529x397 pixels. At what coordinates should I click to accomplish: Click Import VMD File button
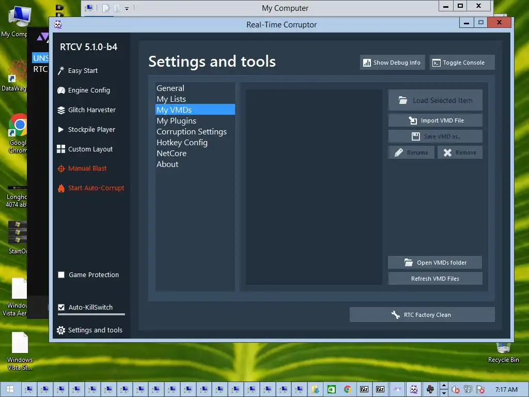(x=435, y=120)
